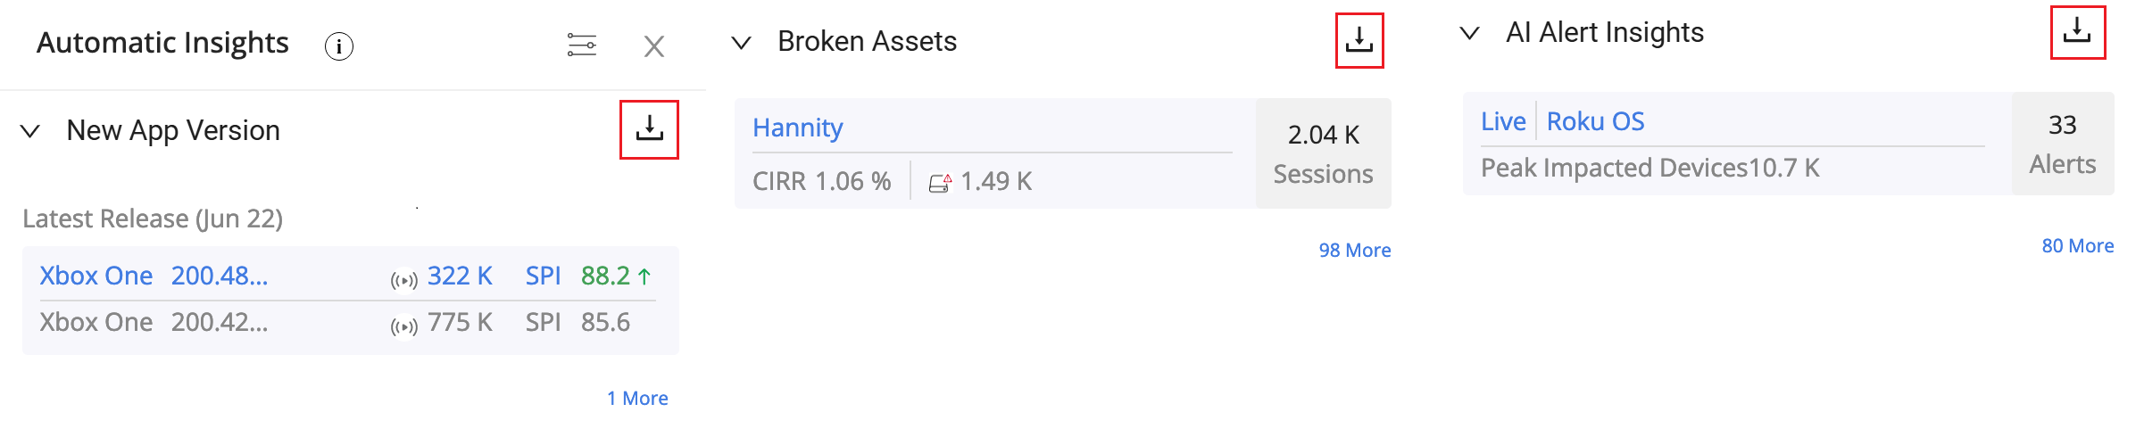Click the Automatic Insights info icon

[x=339, y=45]
